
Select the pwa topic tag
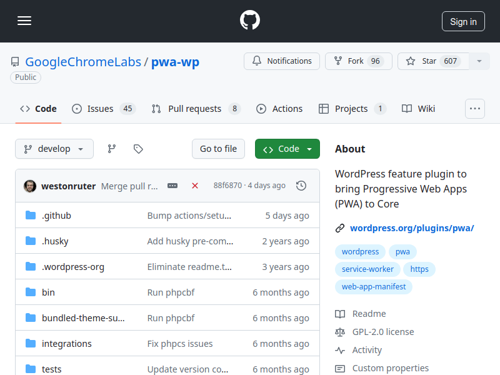click(x=402, y=252)
